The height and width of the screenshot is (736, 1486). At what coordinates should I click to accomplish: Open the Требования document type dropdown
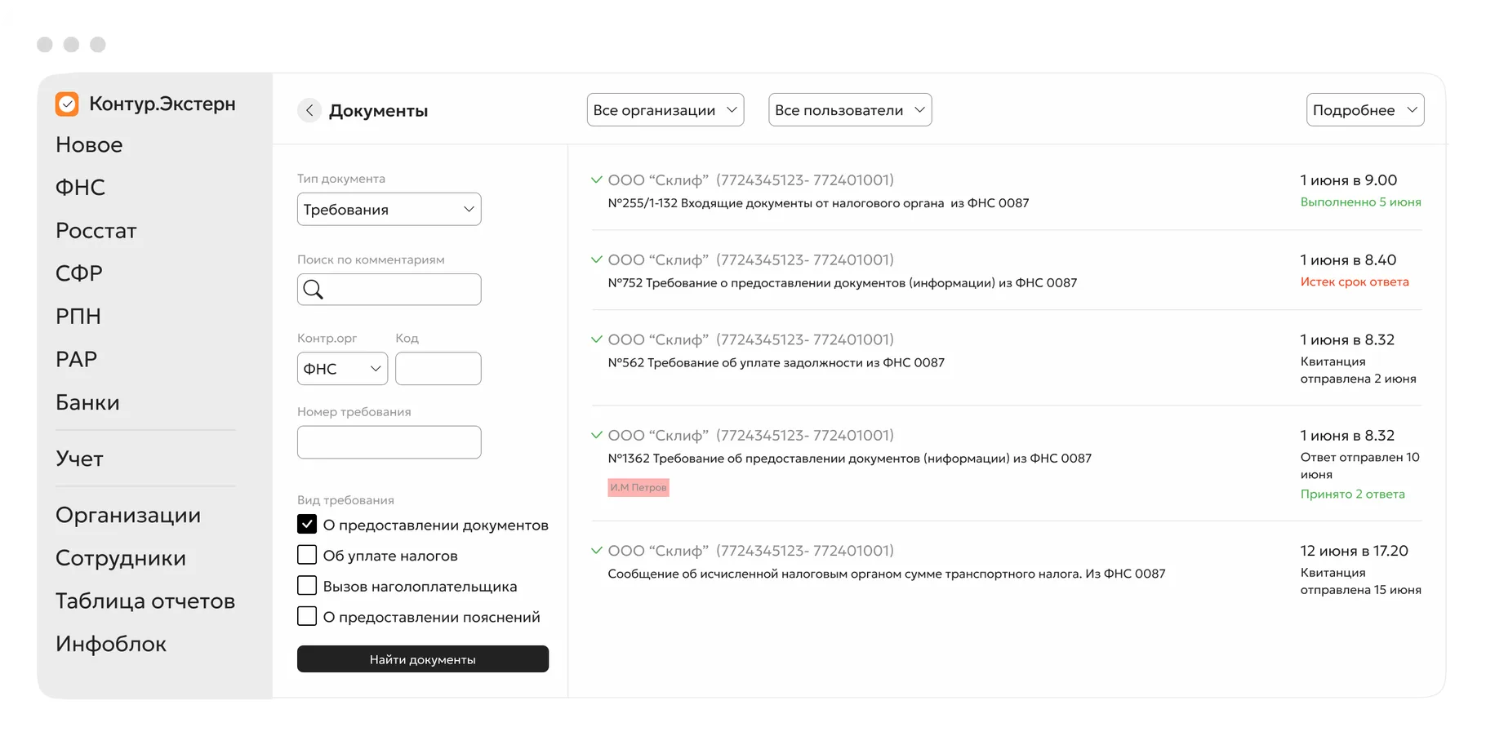coord(389,209)
